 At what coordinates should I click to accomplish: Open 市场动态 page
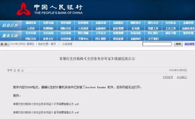pyautogui.click(x=136, y=33)
